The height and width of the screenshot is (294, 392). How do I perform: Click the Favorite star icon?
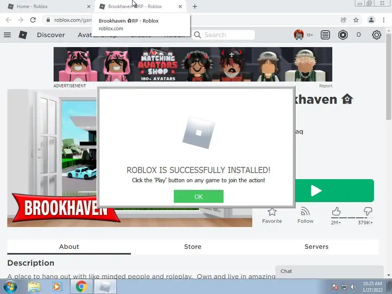click(x=272, y=212)
